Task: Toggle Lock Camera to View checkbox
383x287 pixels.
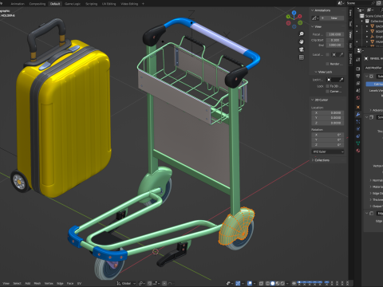Action: pyautogui.click(x=328, y=91)
